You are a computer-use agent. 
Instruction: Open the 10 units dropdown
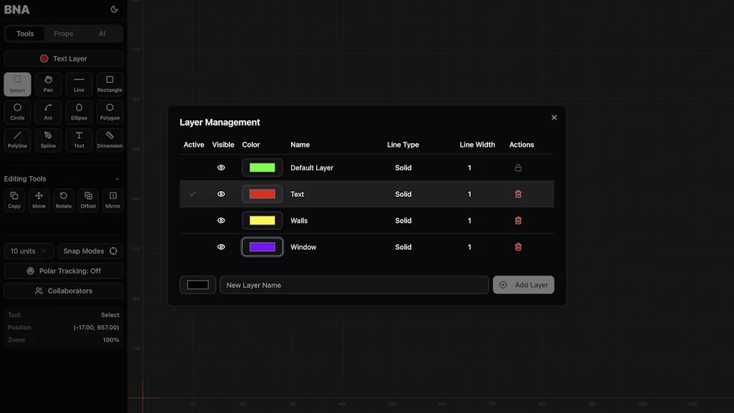29,251
